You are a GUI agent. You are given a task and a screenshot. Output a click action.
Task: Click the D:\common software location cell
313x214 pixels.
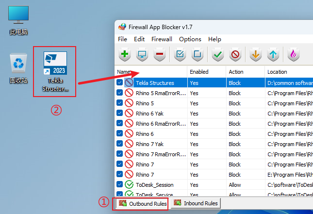(290, 83)
